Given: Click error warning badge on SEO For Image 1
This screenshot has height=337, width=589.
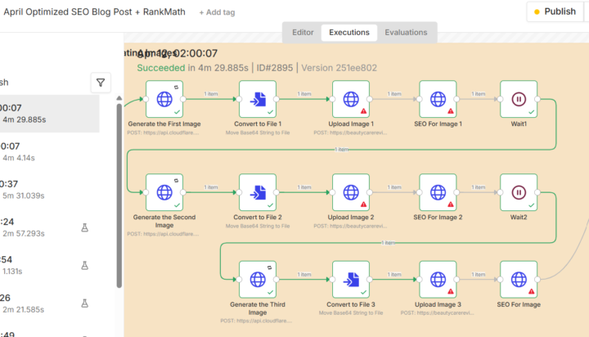Looking at the screenshot, I should coord(451,111).
